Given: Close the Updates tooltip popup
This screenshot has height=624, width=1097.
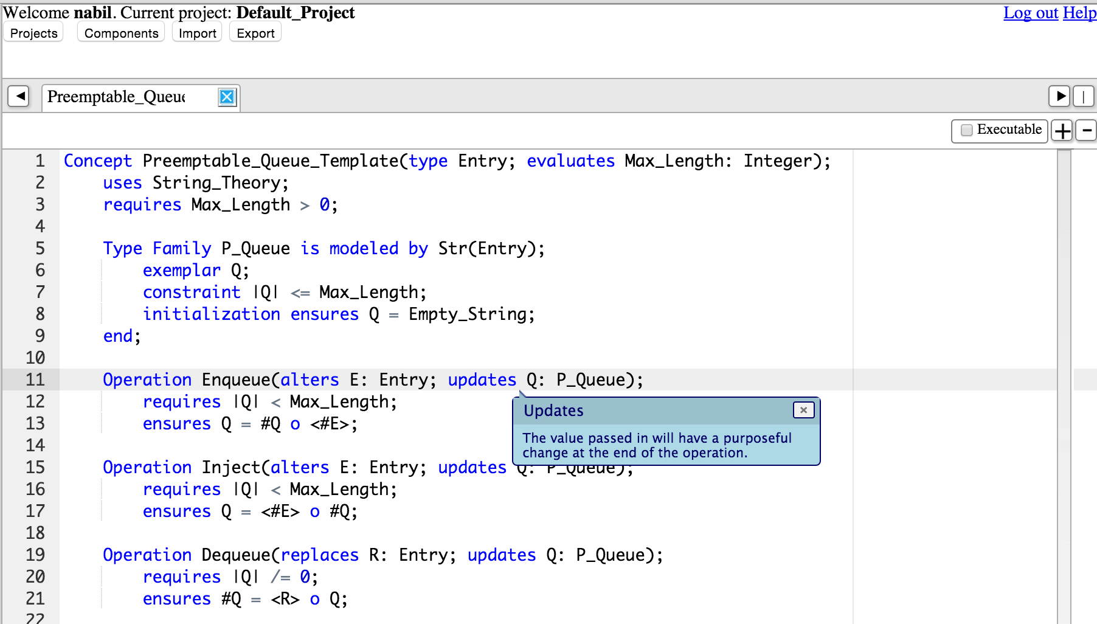Looking at the screenshot, I should click(803, 411).
